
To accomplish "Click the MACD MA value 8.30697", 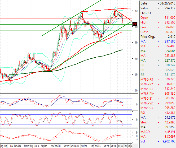I will (x=170, y=137).
